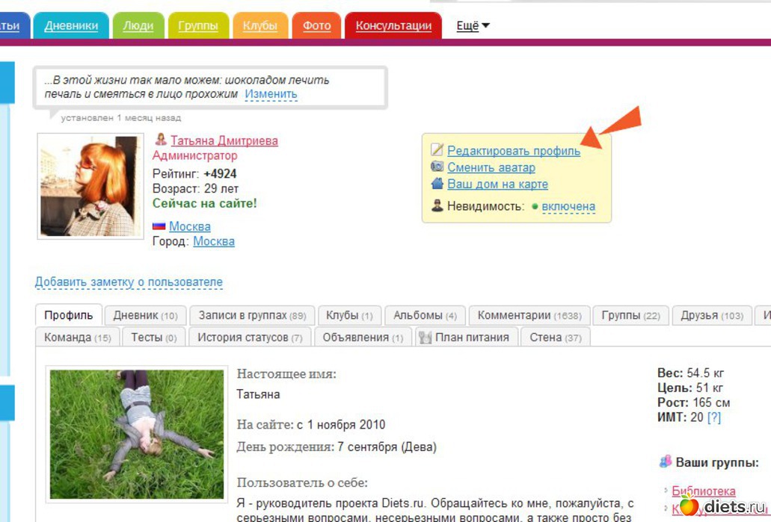
Task: Click the pencil icon beside Редактировать профиль
Action: (x=437, y=150)
